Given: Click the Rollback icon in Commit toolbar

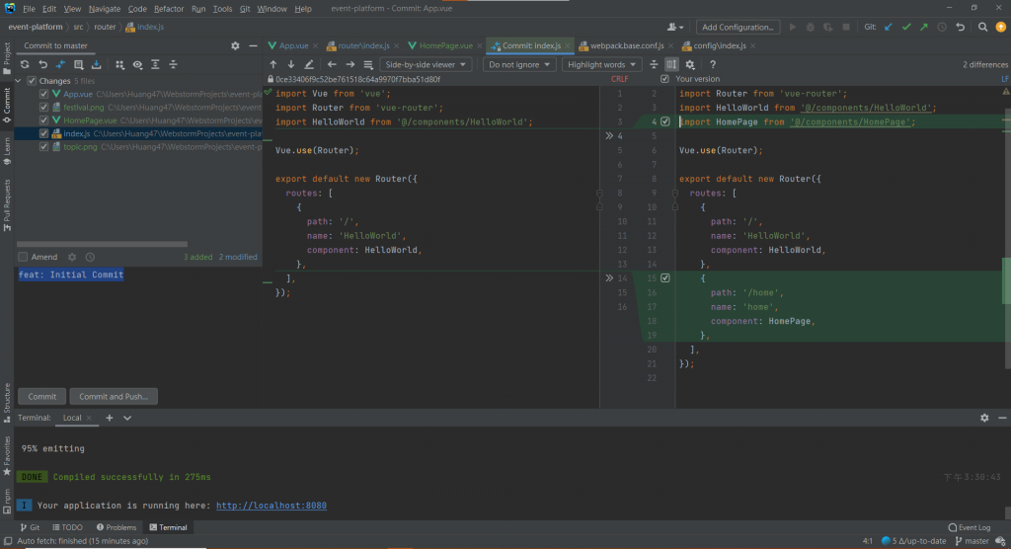Looking at the screenshot, I should 42,64.
